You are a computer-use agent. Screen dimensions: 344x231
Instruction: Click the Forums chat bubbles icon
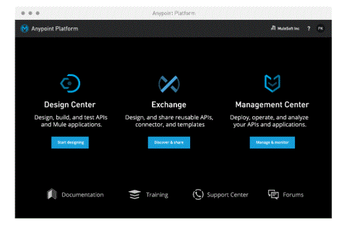[273, 194]
